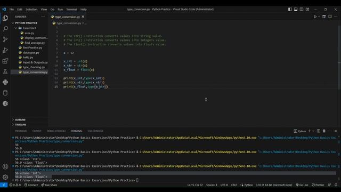The height and width of the screenshot is (192, 341).
Task: Open the Python activity bar icon
Action: (5, 82)
